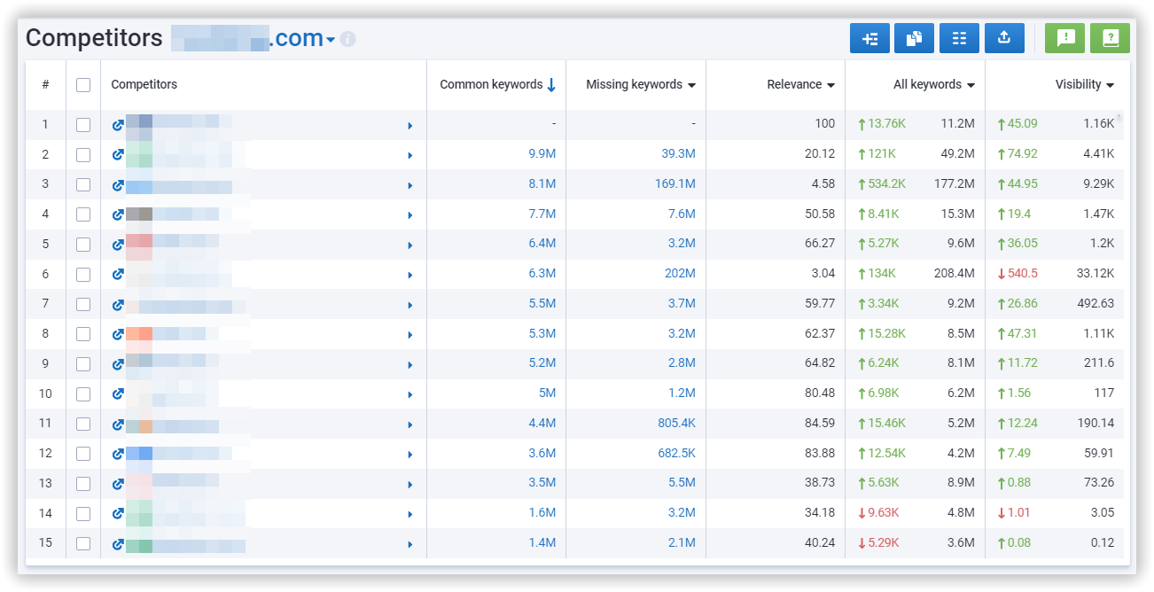Image resolution: width=1154 pixels, height=592 pixels.
Task: Tick the checkbox on the last competitor row
Action: point(84,542)
